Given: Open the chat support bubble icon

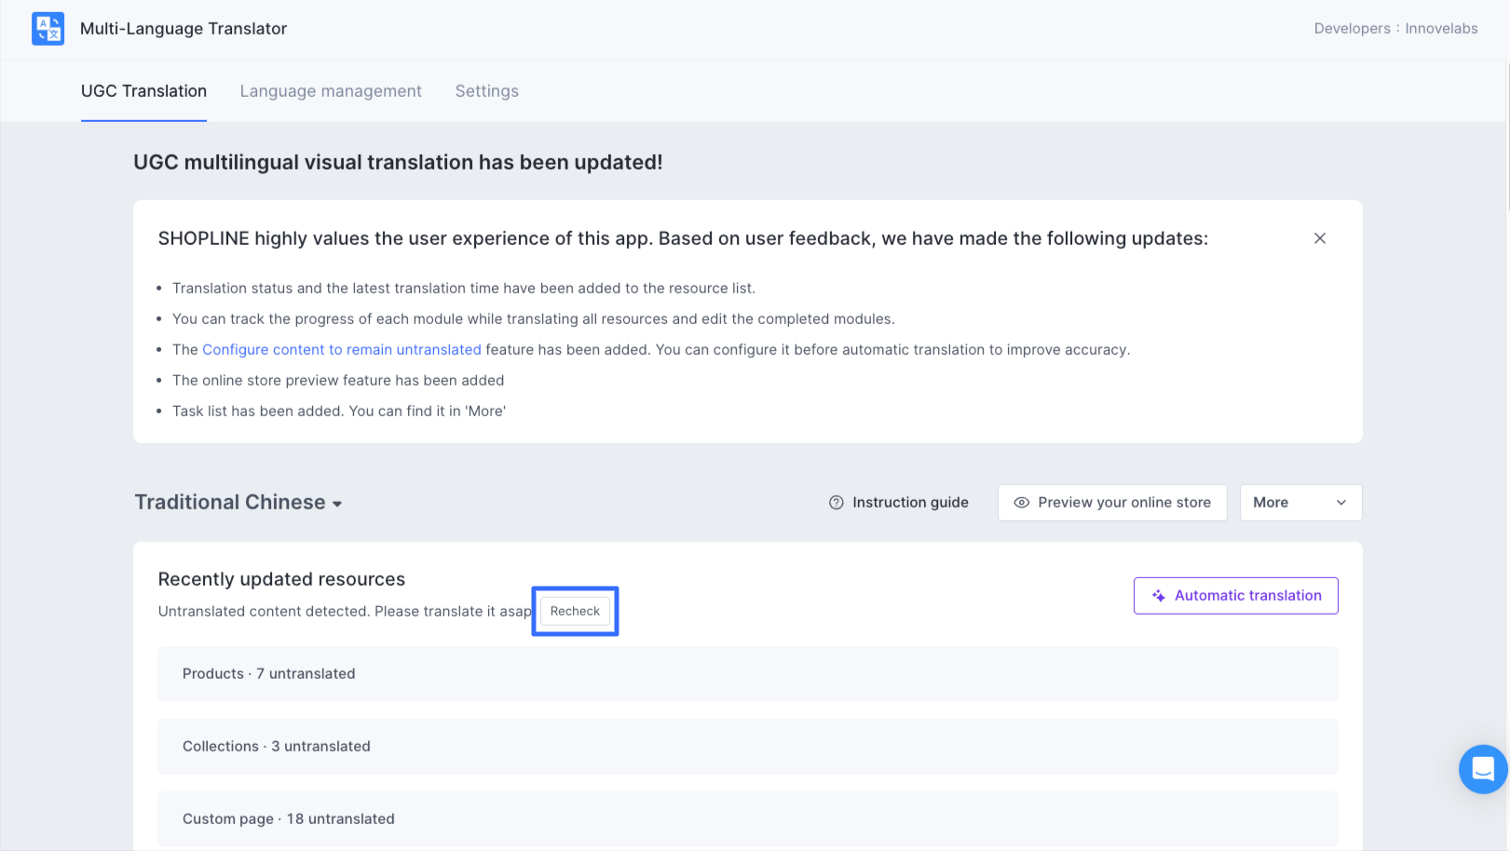Looking at the screenshot, I should pos(1482,769).
